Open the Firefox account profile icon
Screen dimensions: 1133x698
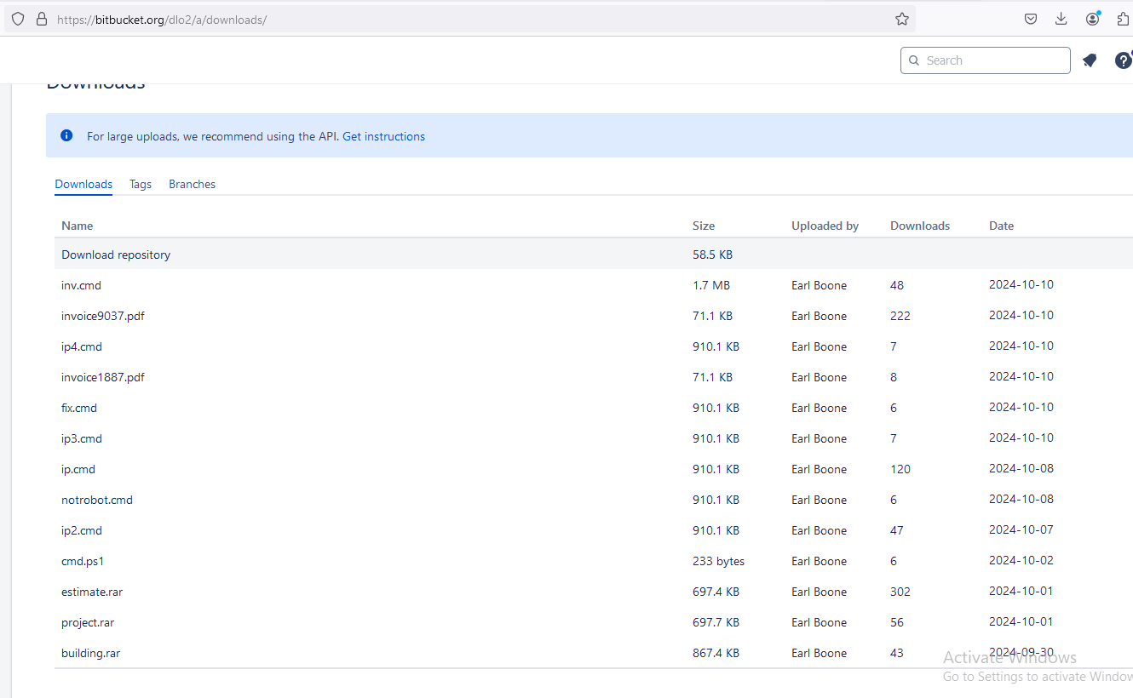(1092, 19)
